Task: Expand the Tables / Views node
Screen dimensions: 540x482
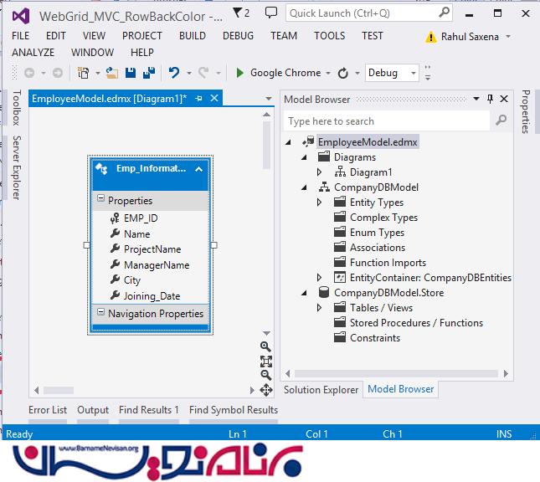Action: (x=320, y=308)
